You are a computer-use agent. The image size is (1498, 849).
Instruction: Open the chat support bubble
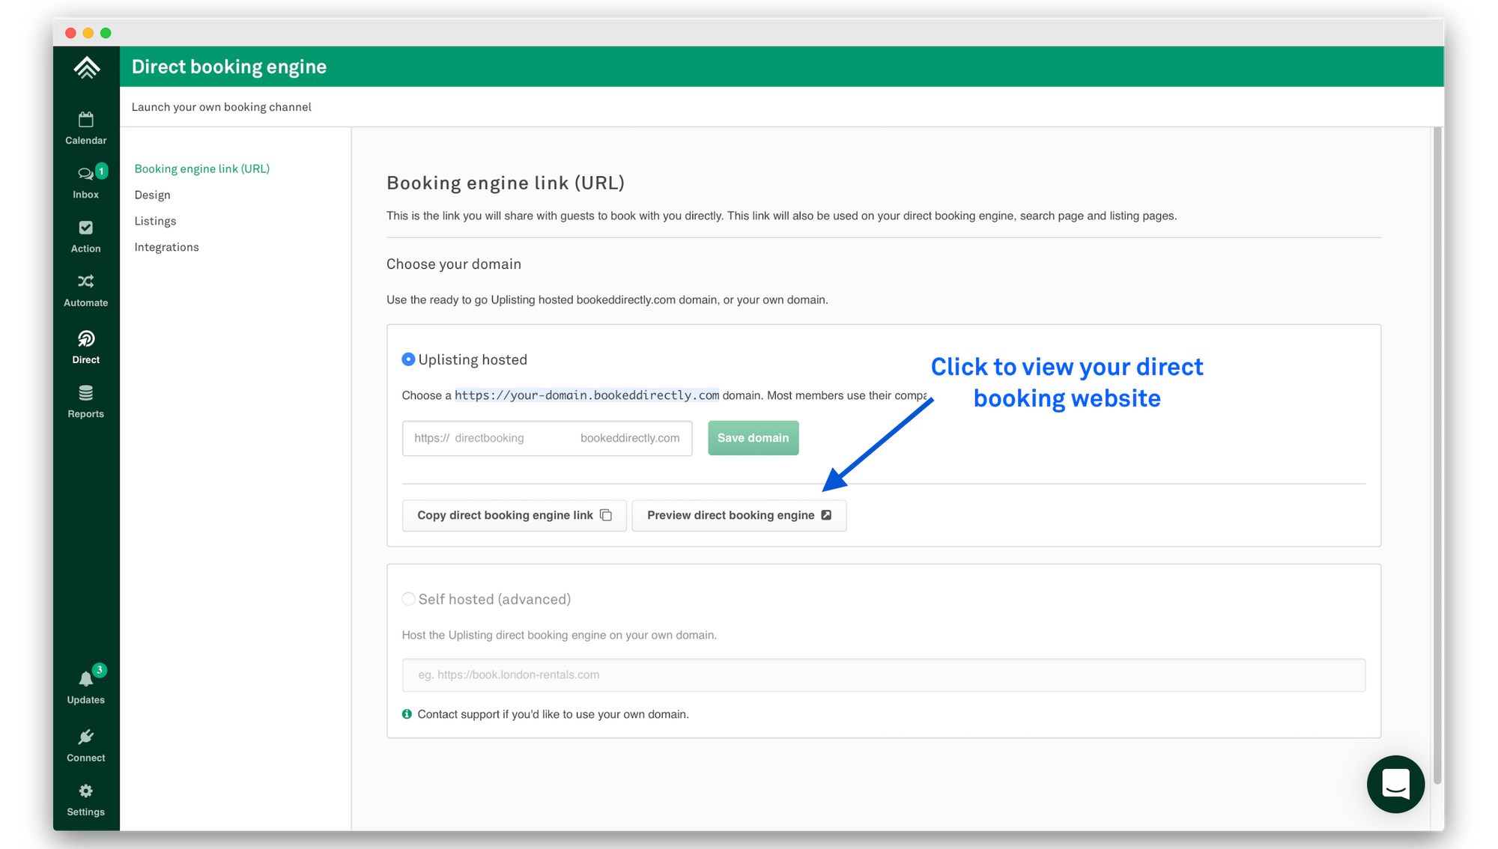pyautogui.click(x=1395, y=784)
